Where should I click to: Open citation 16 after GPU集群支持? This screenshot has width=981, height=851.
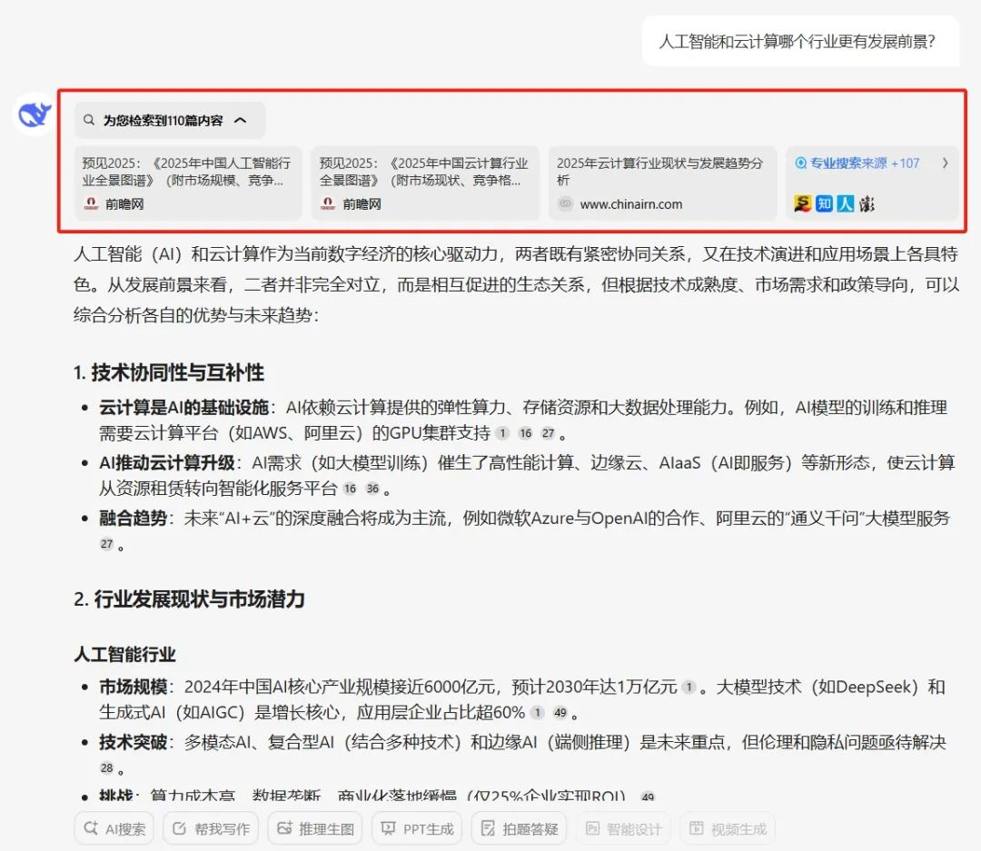(x=526, y=433)
